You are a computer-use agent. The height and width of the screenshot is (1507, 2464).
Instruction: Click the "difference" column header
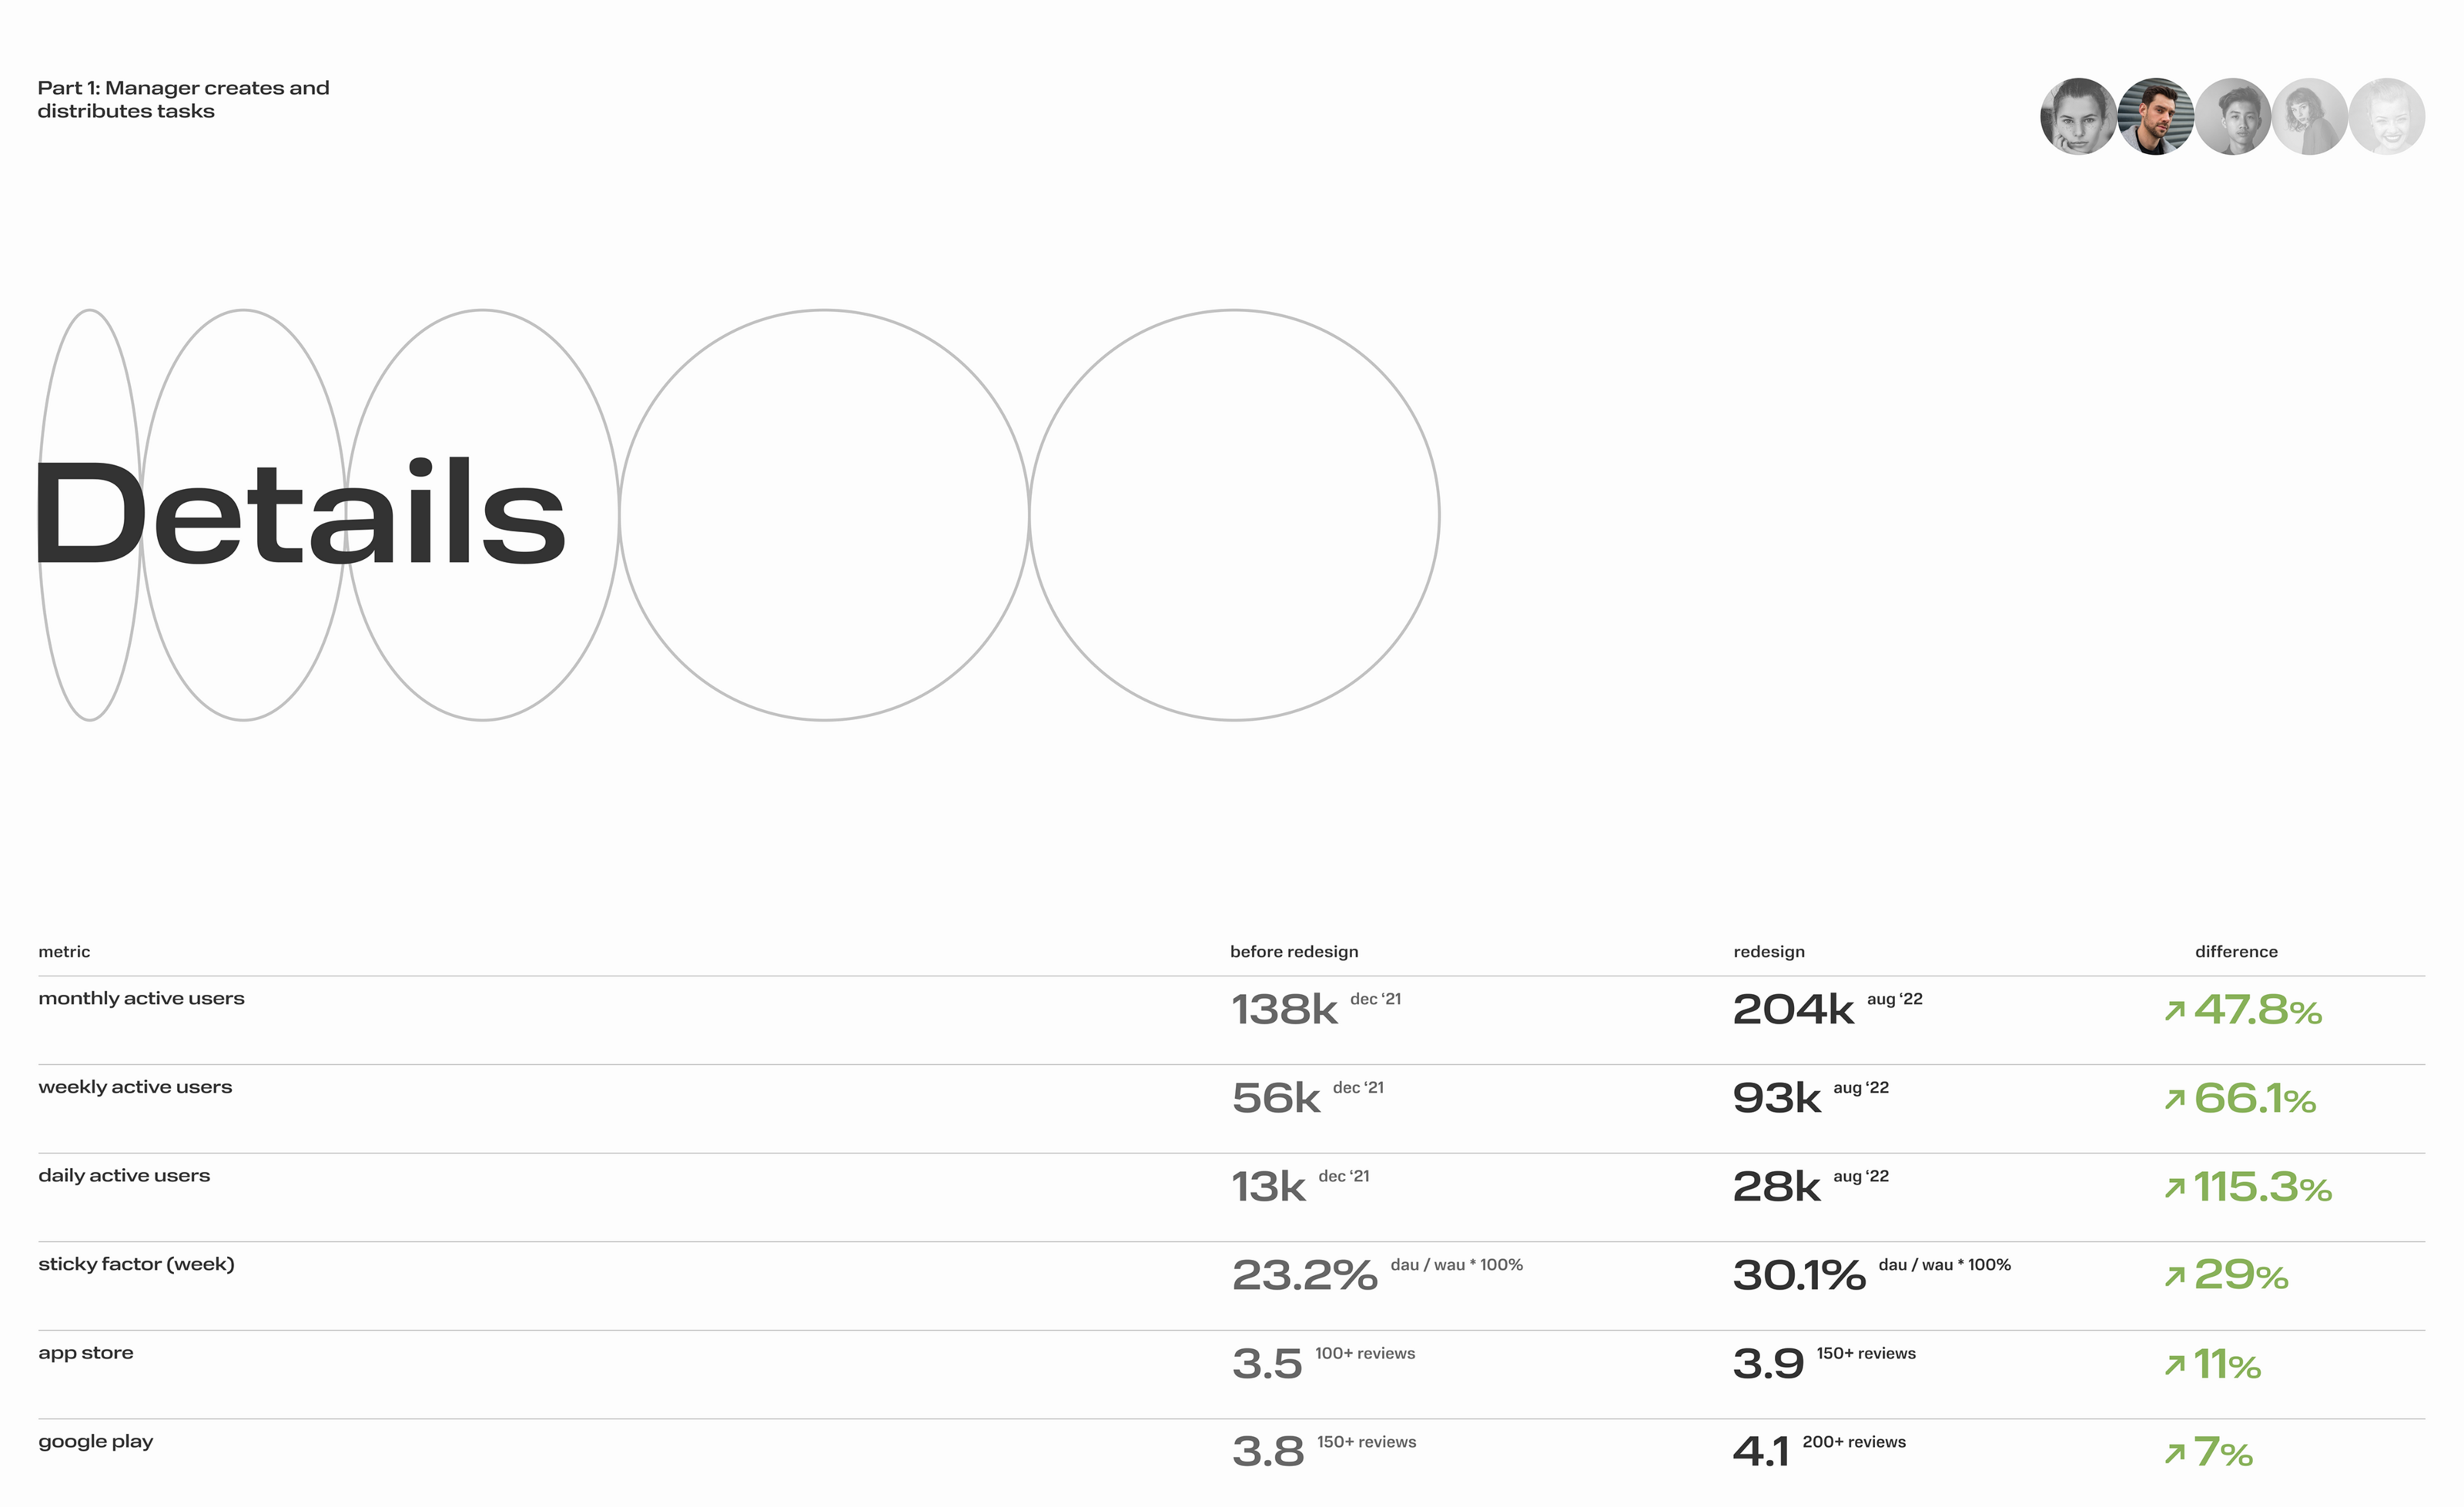[2236, 952]
